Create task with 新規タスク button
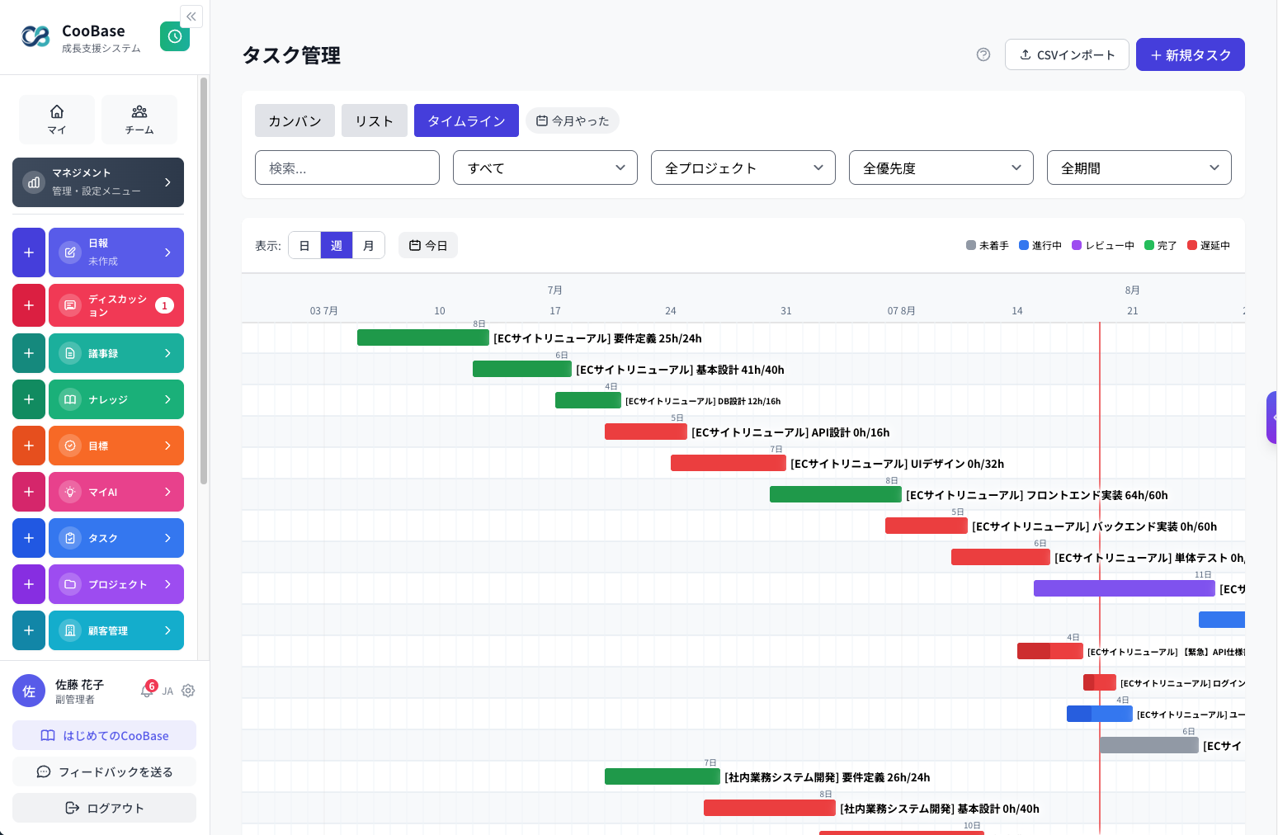Screen dimensions: 1278x835 click(x=1191, y=54)
